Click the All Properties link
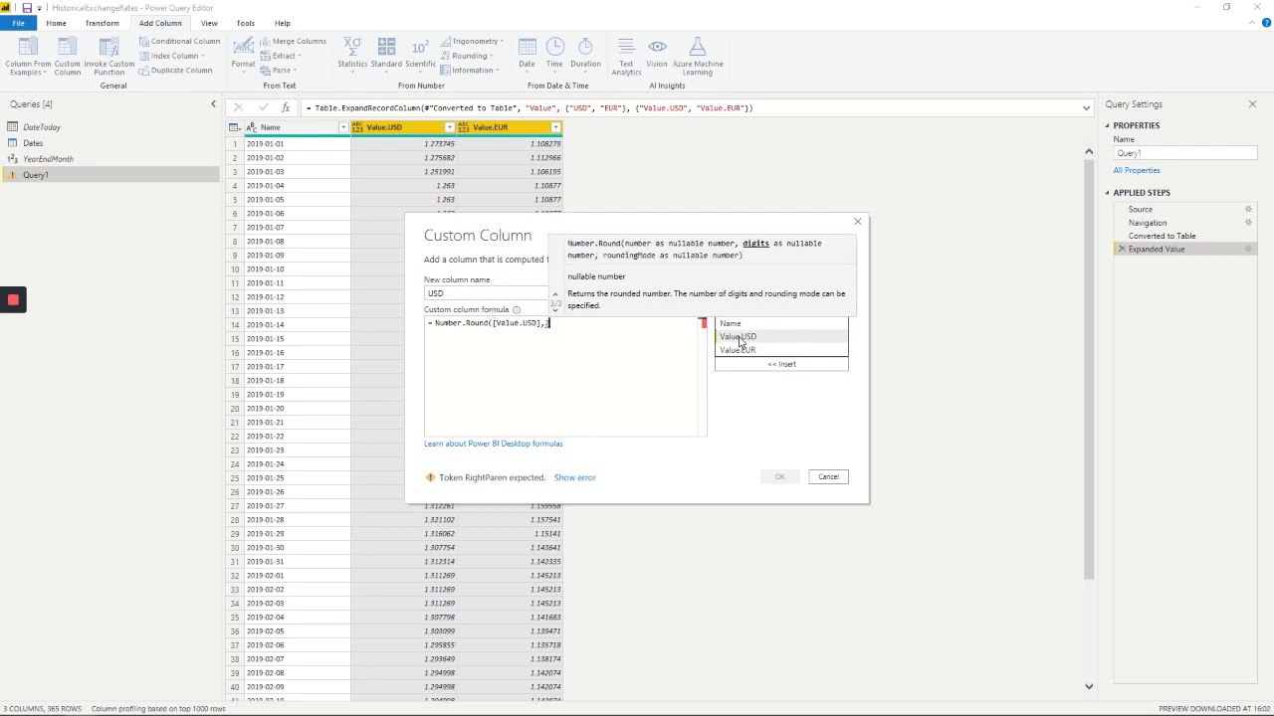The image size is (1274, 716). click(x=1137, y=170)
